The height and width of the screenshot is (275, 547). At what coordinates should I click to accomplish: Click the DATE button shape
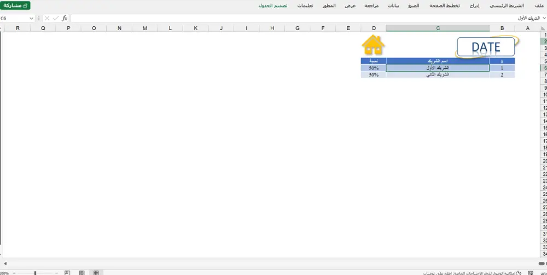point(486,46)
